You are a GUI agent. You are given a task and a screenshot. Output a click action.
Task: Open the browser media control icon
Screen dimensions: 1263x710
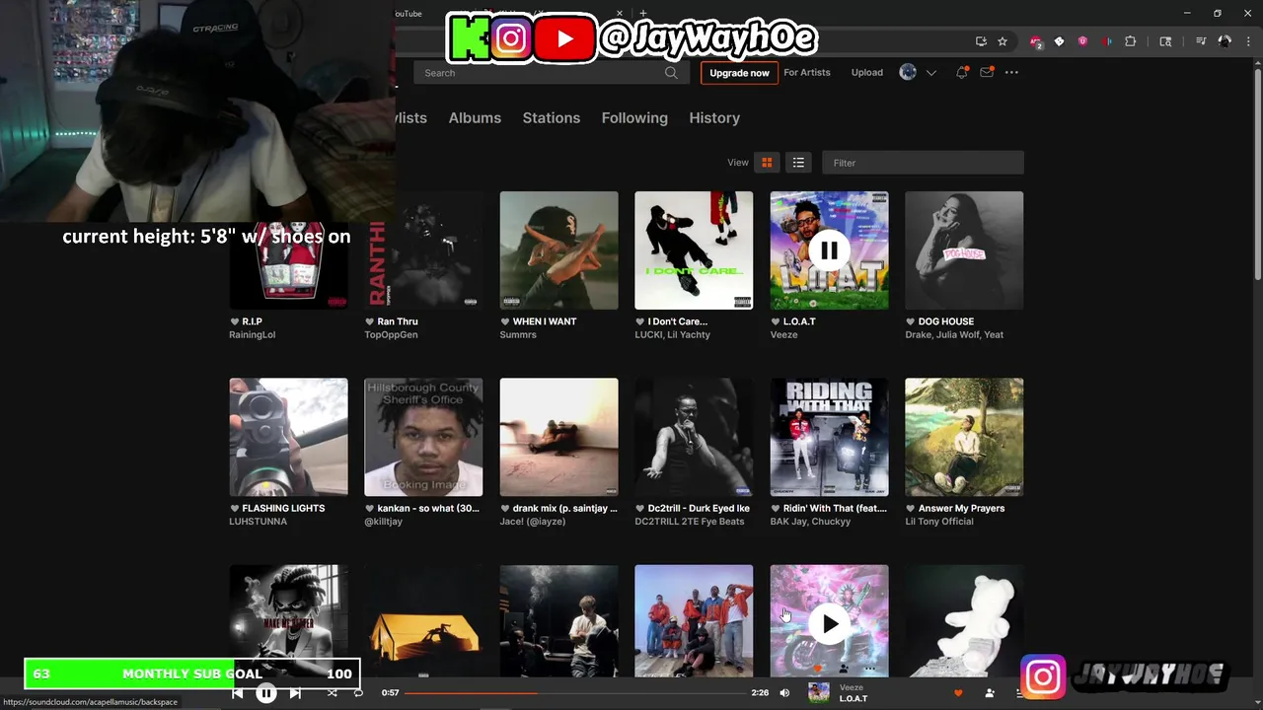1201,41
